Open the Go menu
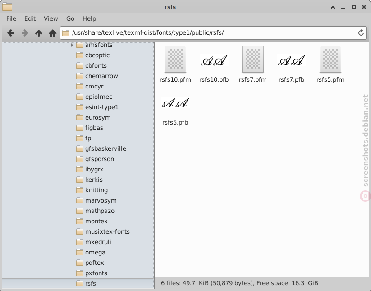The image size is (371, 291). coord(70,18)
